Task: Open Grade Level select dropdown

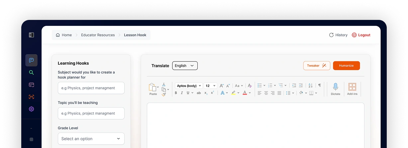Action: 91,139
